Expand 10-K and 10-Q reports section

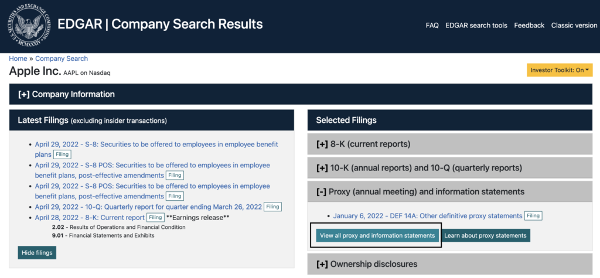pyautogui.click(x=450, y=168)
